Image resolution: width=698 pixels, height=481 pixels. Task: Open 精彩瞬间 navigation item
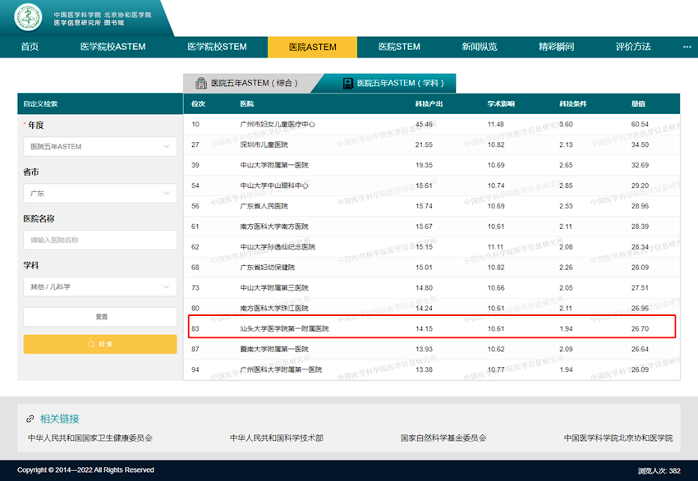click(x=557, y=47)
